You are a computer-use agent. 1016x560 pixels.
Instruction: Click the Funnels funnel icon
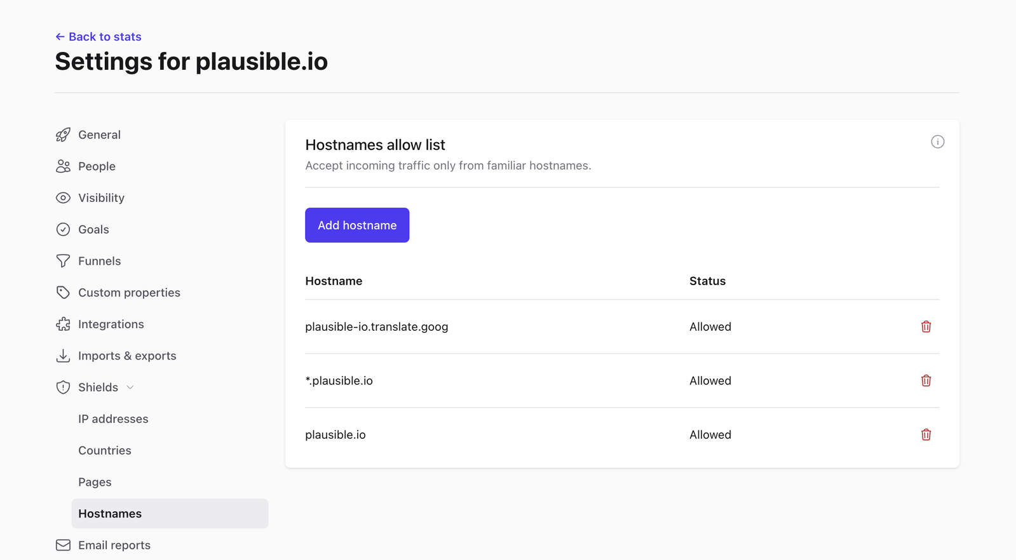[63, 261]
